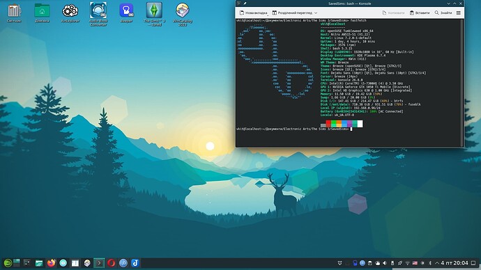481x270 pixels.
Task: Open the volume control tray icon
Action: click(x=385, y=263)
